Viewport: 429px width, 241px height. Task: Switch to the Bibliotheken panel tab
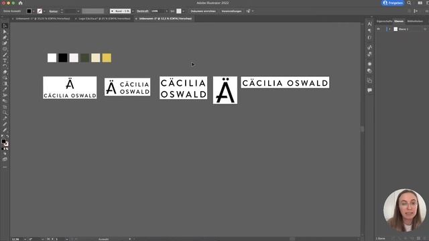point(415,21)
